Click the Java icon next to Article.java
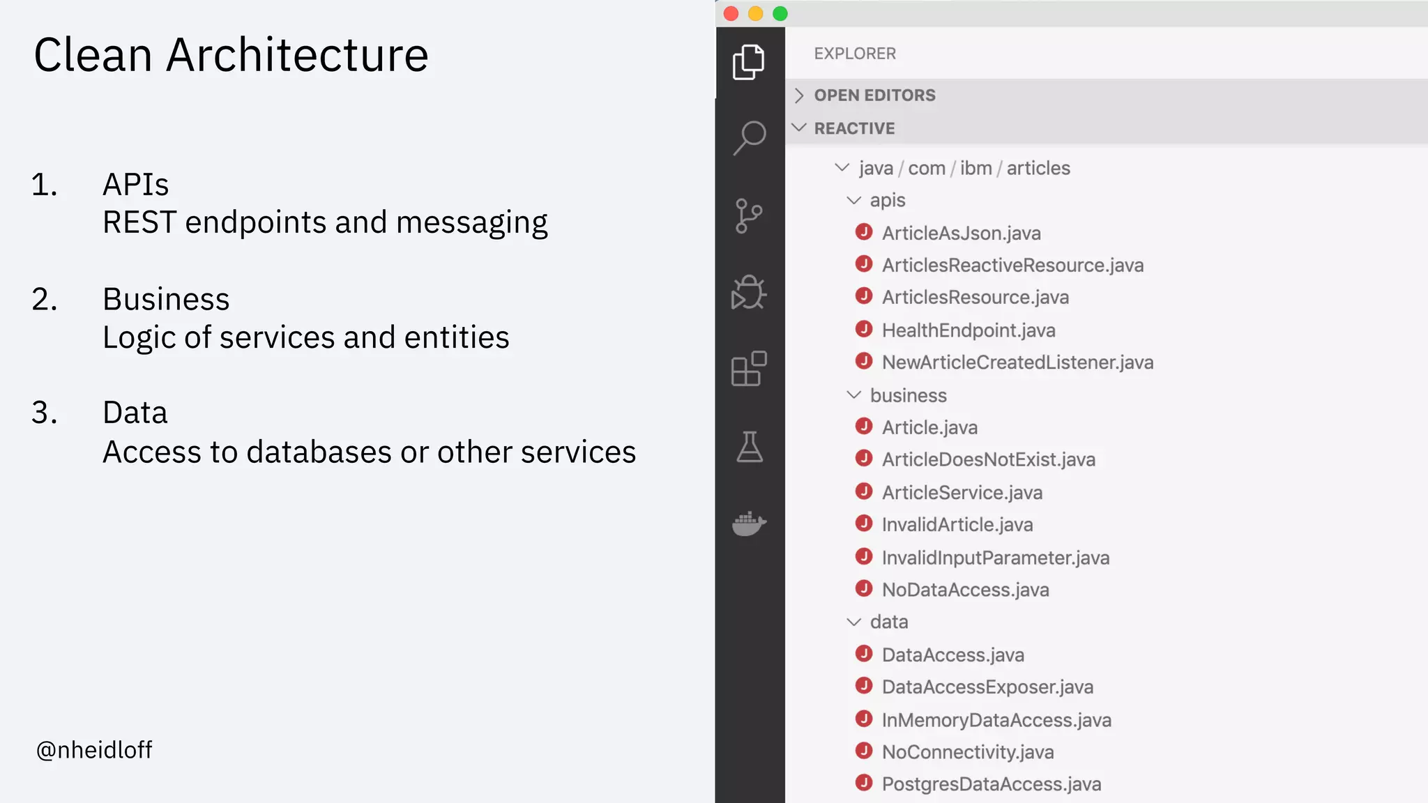Screen dimensions: 1428x803 864,426
